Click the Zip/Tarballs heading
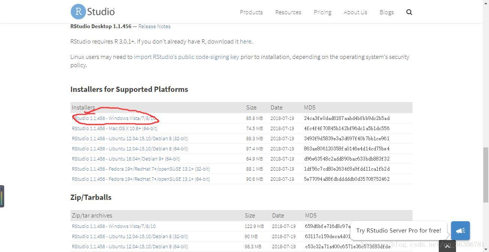489x252 pixels. pyautogui.click(x=91, y=197)
